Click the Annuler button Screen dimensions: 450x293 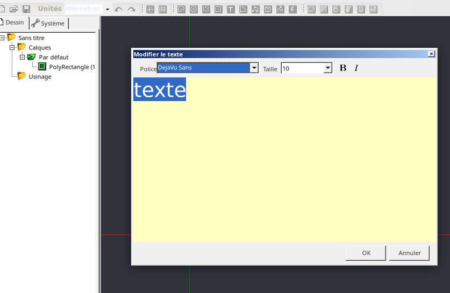pyautogui.click(x=409, y=253)
